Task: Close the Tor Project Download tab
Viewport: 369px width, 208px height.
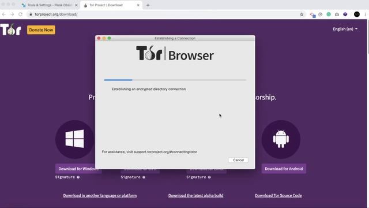Action: pos(138,5)
